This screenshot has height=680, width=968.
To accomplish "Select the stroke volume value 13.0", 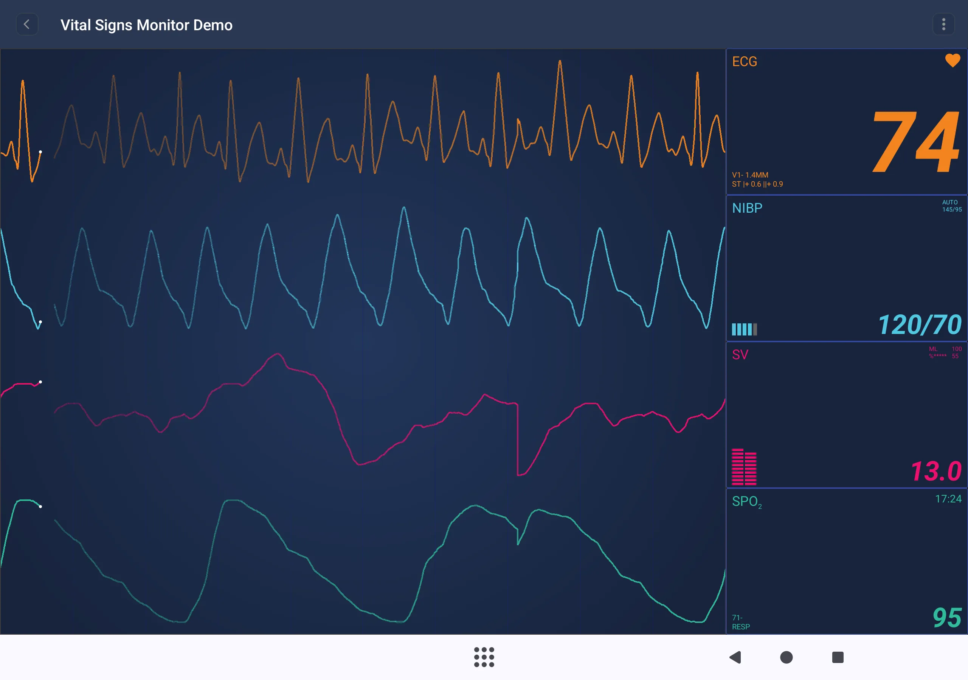I will coord(936,471).
